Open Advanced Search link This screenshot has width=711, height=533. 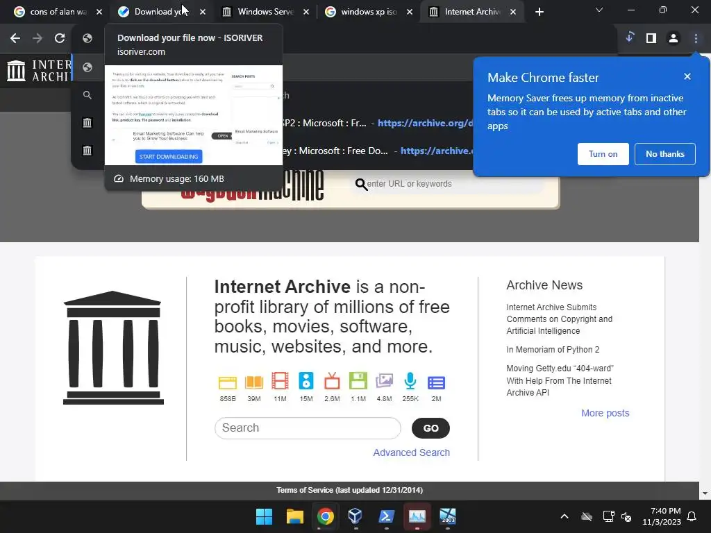pyautogui.click(x=411, y=452)
